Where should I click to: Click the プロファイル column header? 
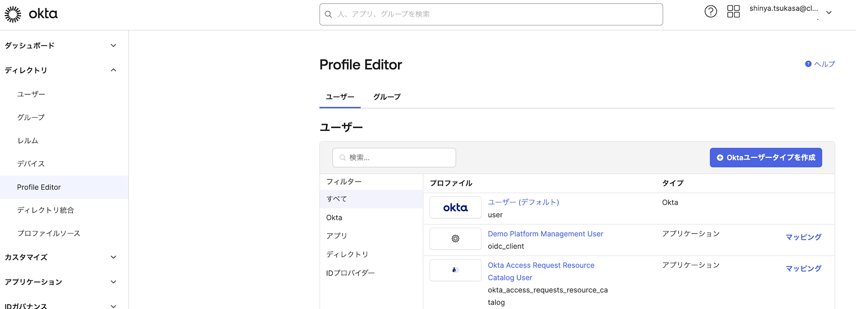point(451,183)
